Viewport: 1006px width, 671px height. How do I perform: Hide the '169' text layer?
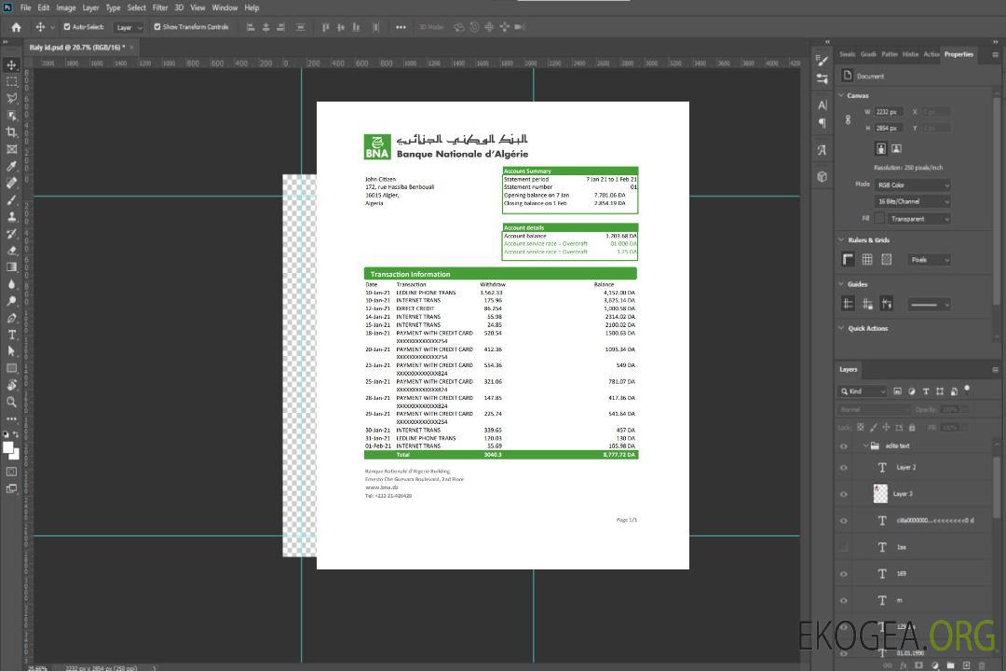tap(844, 574)
